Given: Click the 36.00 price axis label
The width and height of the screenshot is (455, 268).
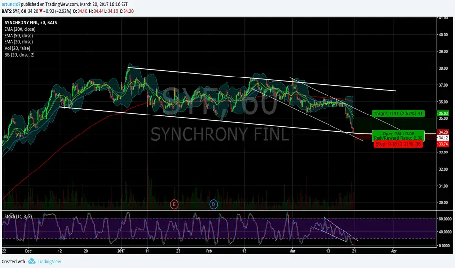Looking at the screenshot, I should [443, 102].
